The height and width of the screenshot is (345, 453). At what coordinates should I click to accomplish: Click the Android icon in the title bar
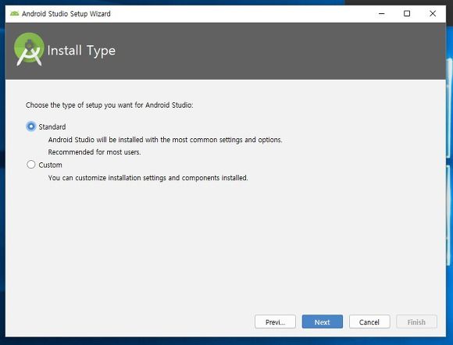(14, 13)
